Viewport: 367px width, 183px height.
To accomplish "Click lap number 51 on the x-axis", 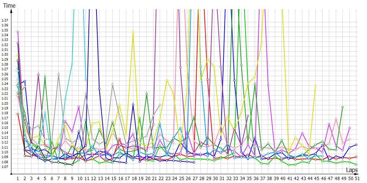I will [356, 178].
